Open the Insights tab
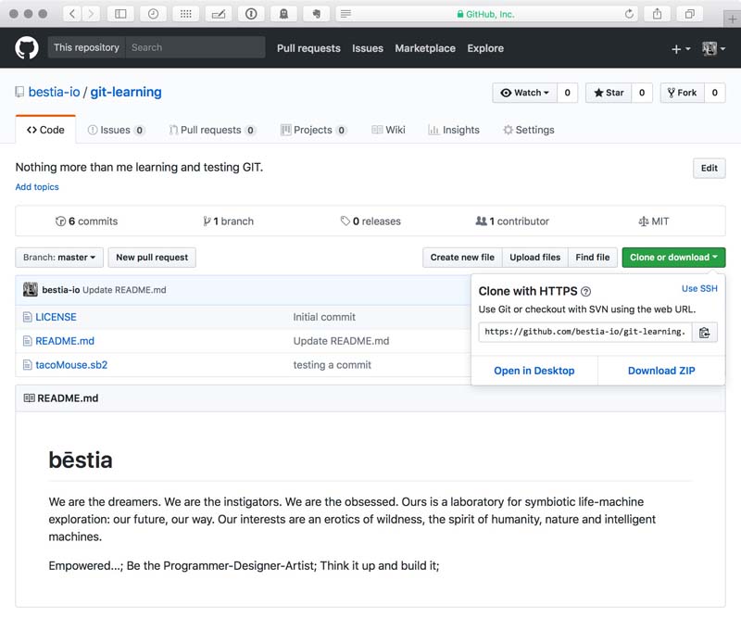 [x=454, y=130]
